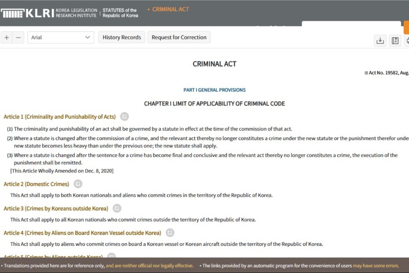Open Article 3 Crimes by Koreans outside Korea
The image size is (409, 273).
coord(56,208)
